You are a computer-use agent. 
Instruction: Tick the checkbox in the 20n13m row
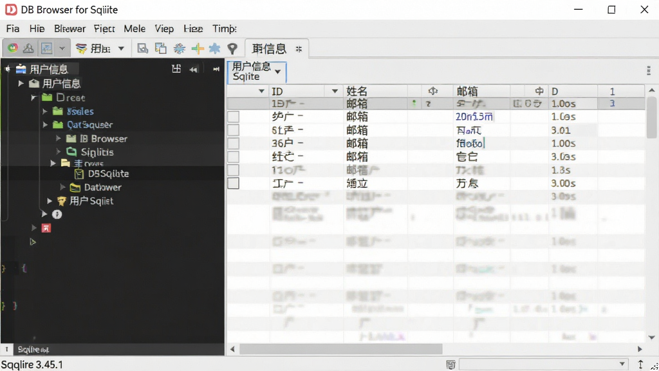[x=233, y=117]
